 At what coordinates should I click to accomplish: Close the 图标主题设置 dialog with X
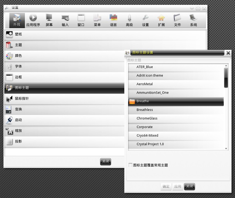pyautogui.click(x=228, y=53)
